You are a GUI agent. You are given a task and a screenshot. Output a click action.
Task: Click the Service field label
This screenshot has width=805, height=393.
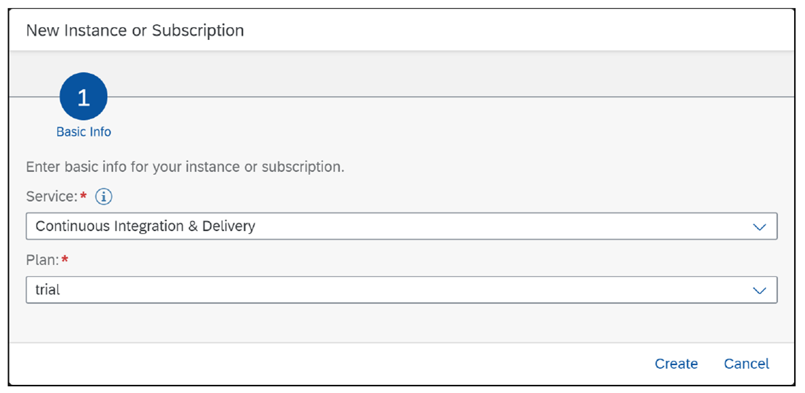click(x=52, y=196)
